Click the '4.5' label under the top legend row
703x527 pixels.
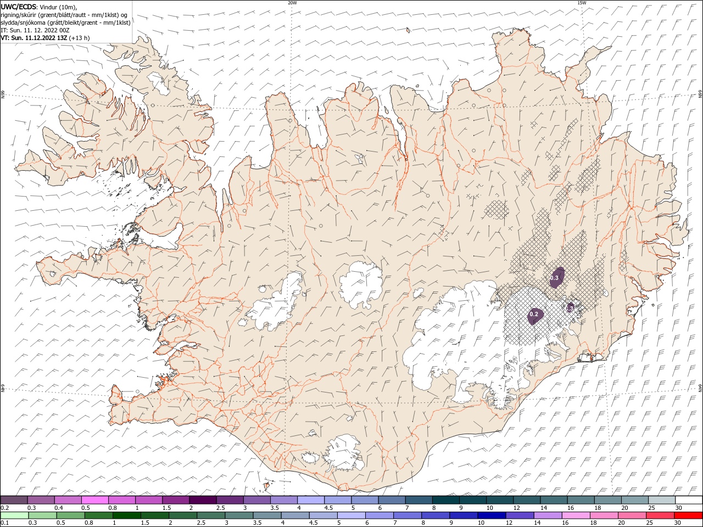[x=328, y=508]
